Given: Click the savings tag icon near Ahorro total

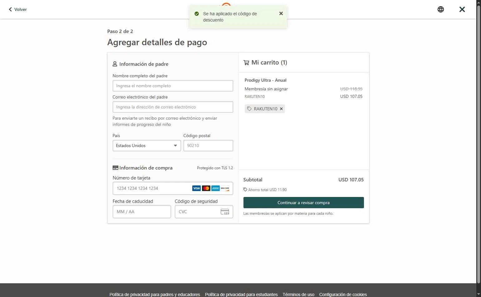Looking at the screenshot, I should pos(245,189).
